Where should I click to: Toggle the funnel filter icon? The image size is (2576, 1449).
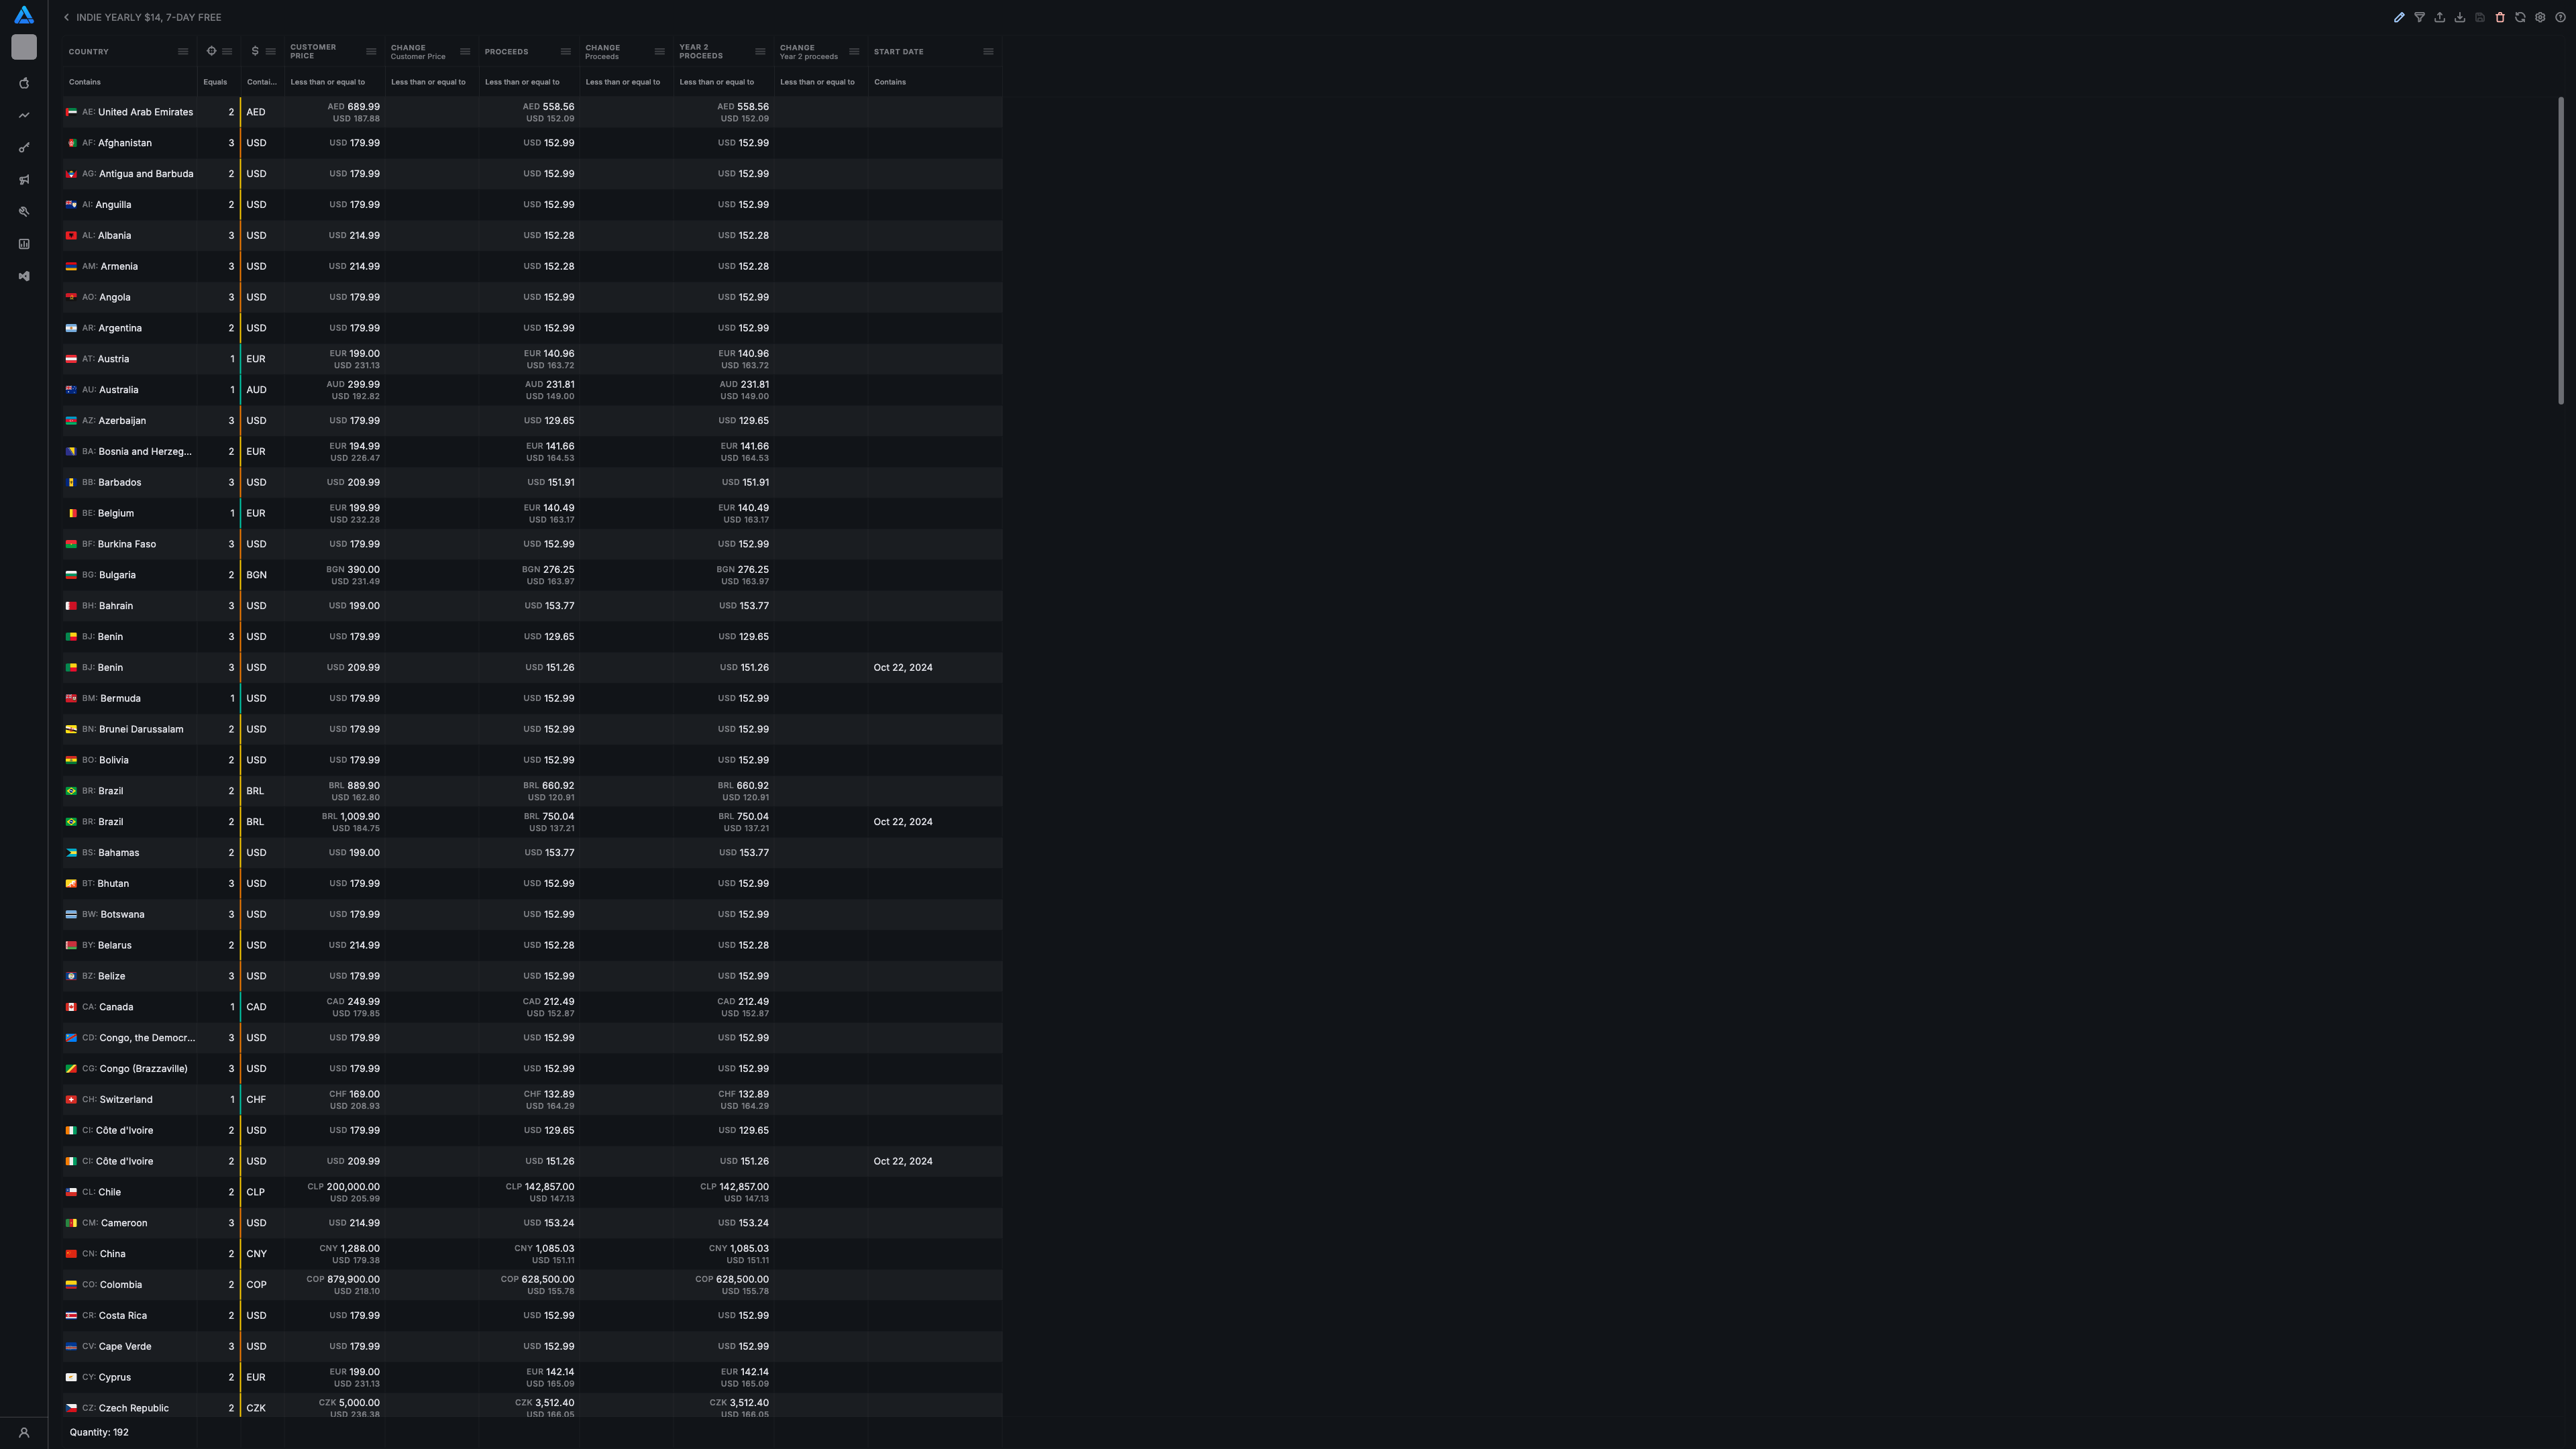[2419, 17]
